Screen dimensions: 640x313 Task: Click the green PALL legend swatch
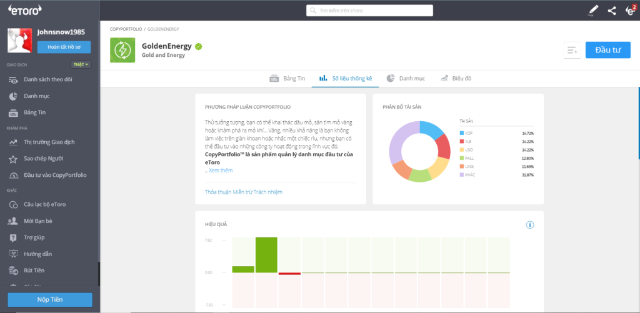[x=462, y=158]
